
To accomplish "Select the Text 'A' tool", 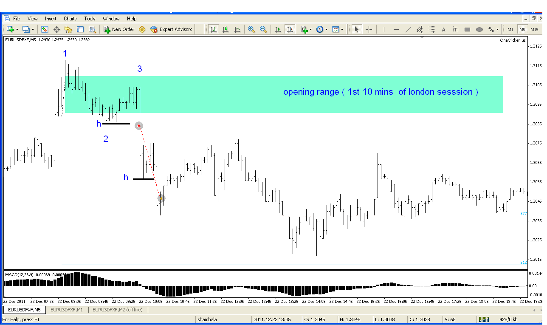I will [444, 29].
